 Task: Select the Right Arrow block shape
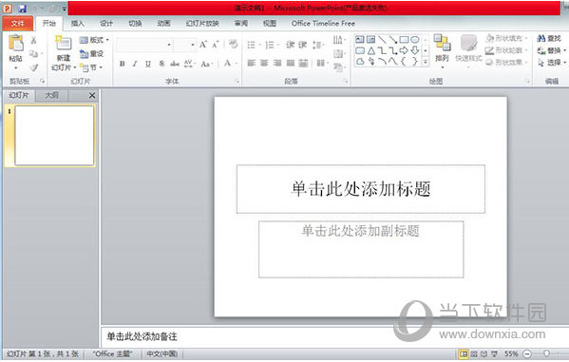(404, 50)
